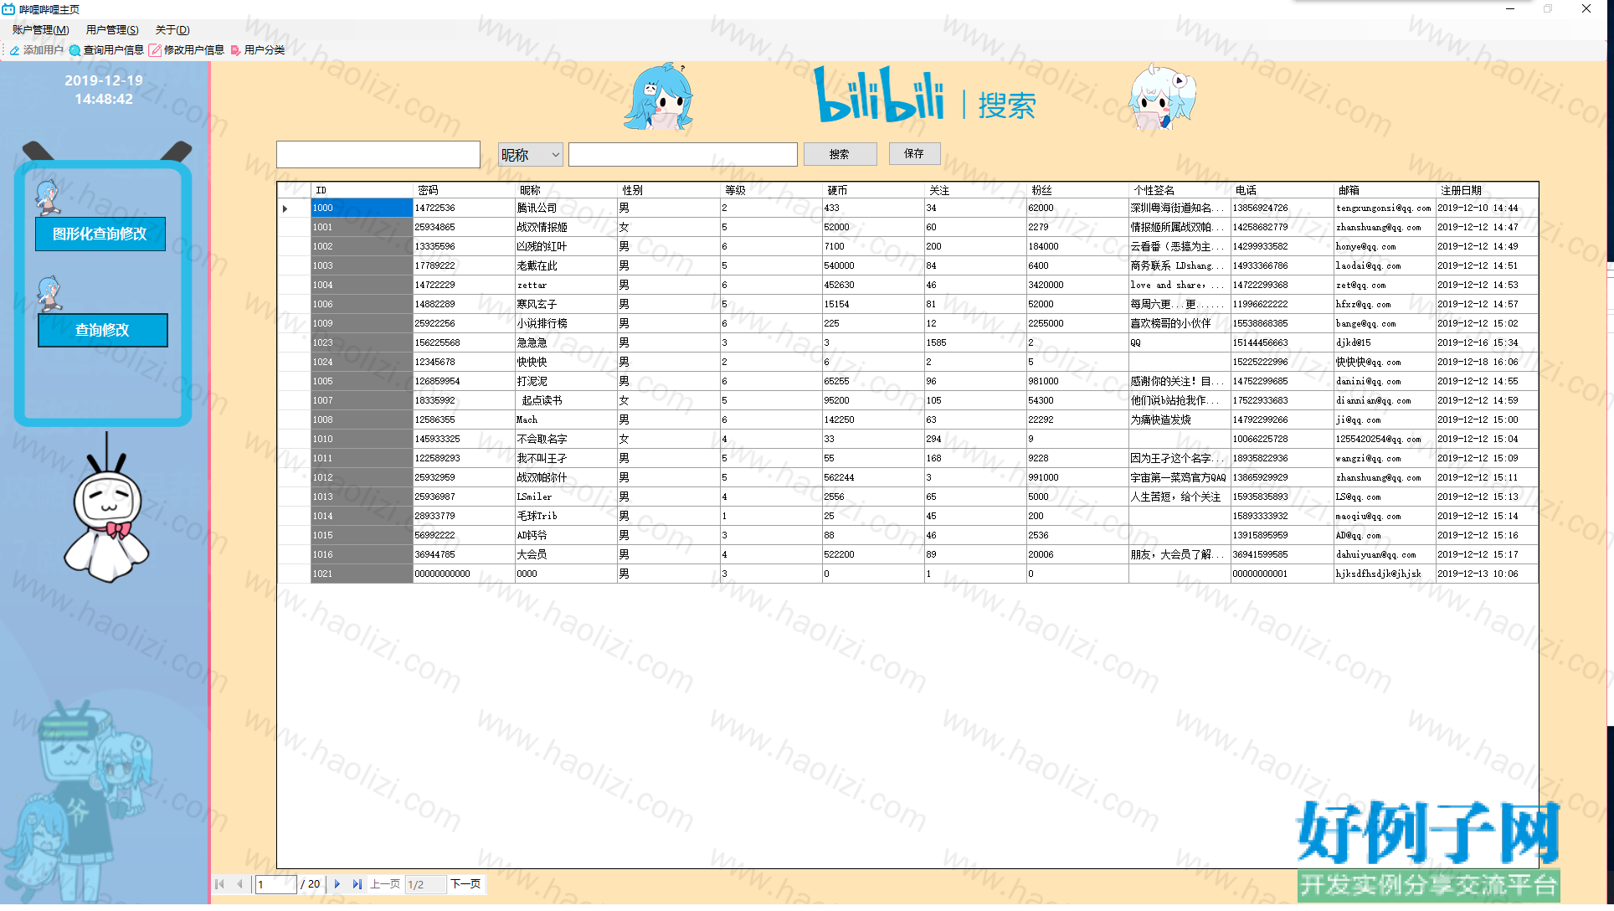Open 修改用户信息 from the toolbar

click(x=187, y=50)
